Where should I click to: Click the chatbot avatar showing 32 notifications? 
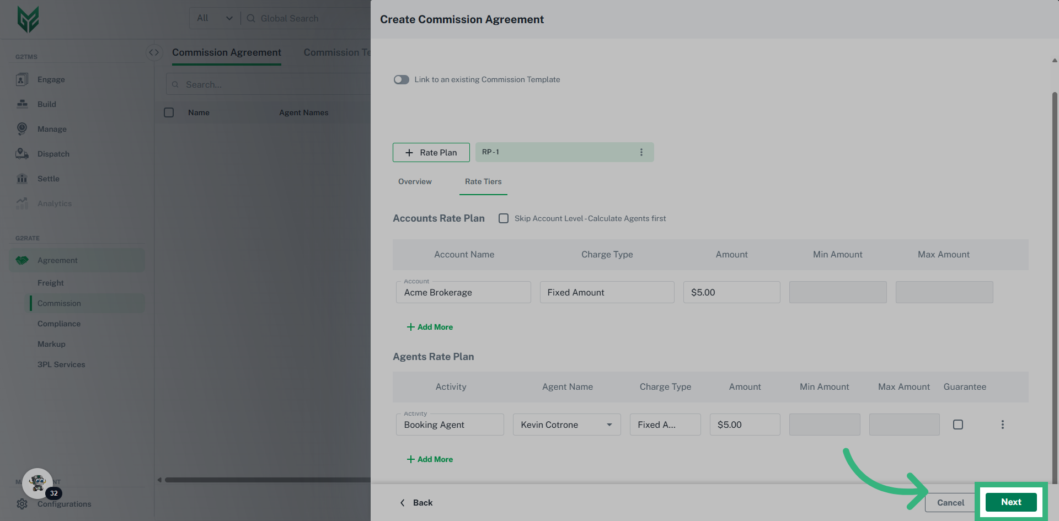(x=37, y=483)
